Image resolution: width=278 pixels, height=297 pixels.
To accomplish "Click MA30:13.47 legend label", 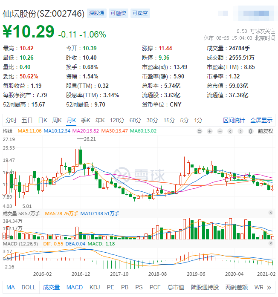I will click(114, 131).
